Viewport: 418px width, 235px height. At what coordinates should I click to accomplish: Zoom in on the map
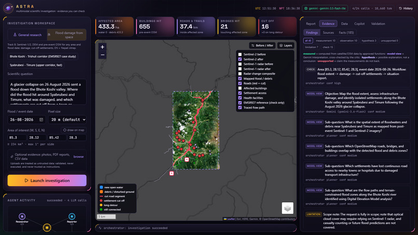coord(102,47)
